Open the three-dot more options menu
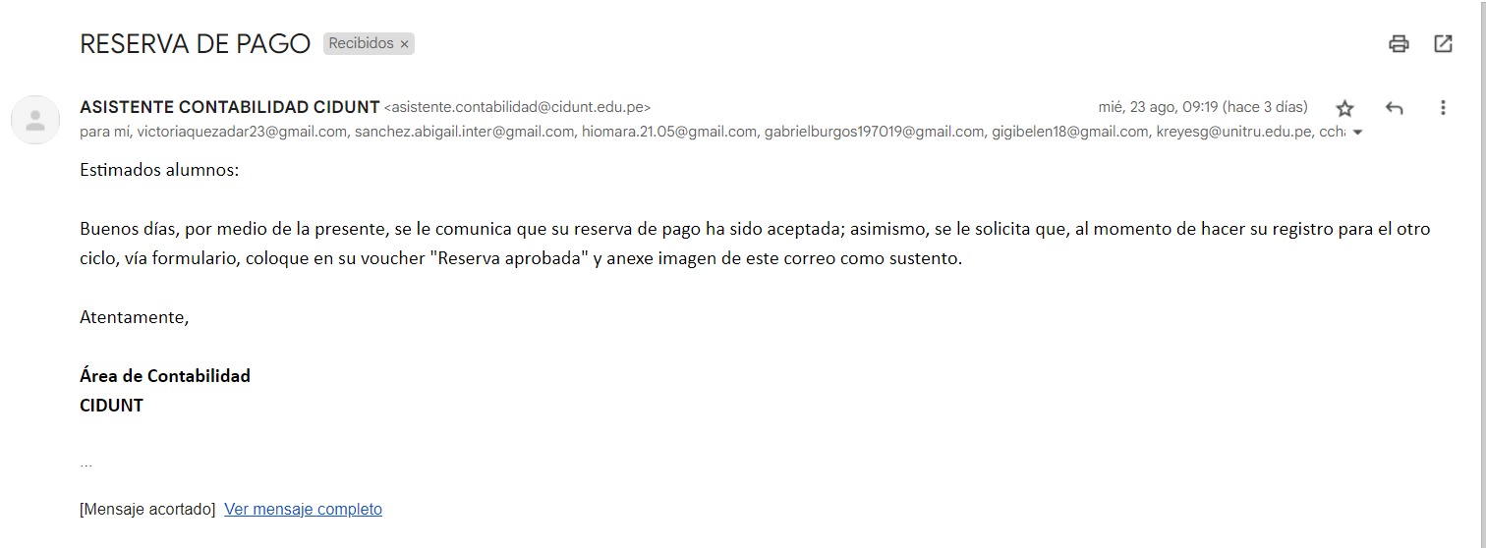This screenshot has height=548, width=1486. (1443, 108)
